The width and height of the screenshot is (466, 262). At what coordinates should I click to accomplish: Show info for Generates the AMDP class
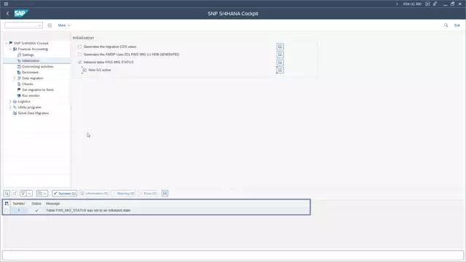(280, 55)
